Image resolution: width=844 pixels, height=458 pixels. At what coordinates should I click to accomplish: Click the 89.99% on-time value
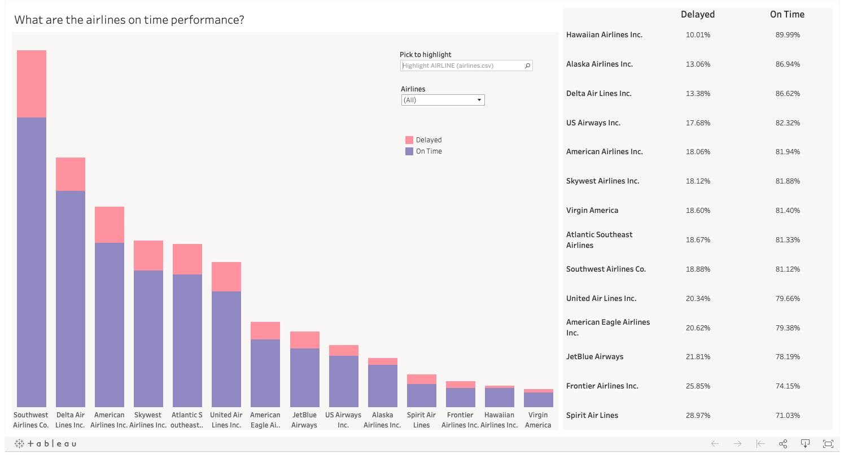(x=788, y=35)
